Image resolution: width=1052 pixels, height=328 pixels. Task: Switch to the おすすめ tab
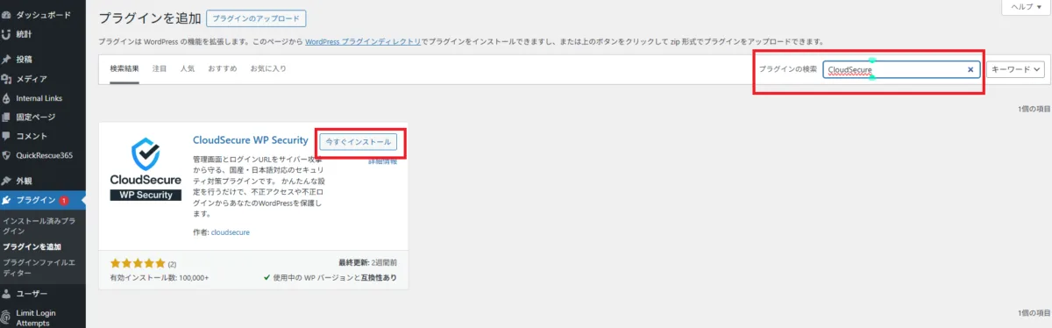point(223,68)
